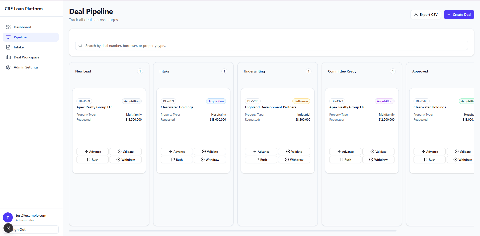Validate deal DL-7071
The image size is (480, 236).
pos(210,151)
